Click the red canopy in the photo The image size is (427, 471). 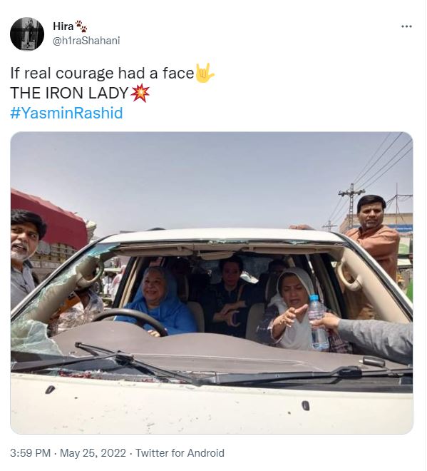tap(49, 218)
